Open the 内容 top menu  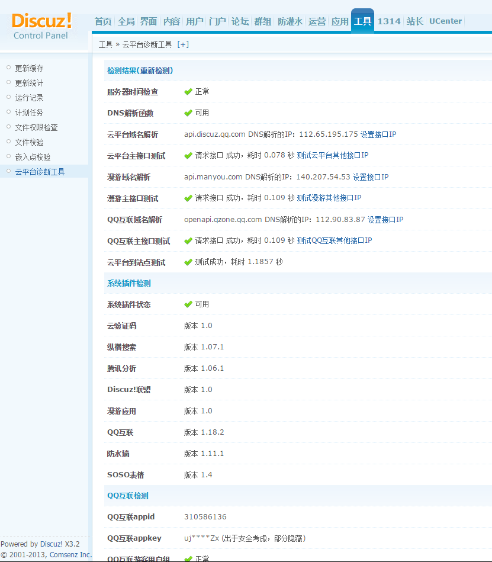pos(172,21)
